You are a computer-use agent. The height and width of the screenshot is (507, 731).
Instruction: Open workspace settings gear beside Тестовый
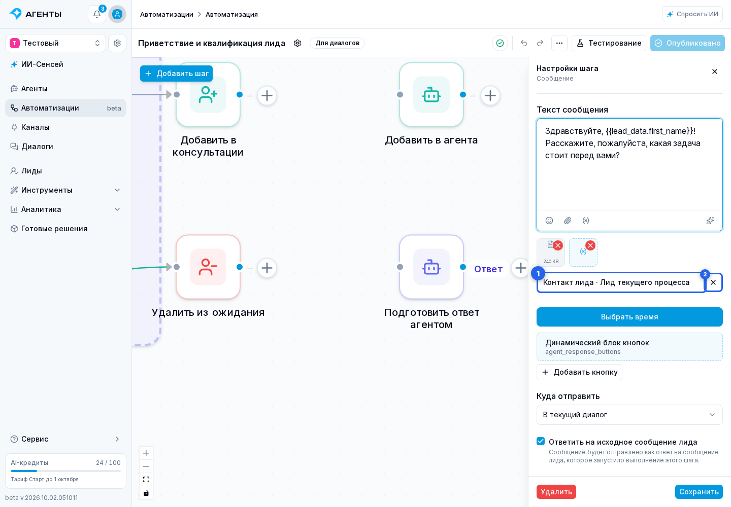click(x=117, y=43)
